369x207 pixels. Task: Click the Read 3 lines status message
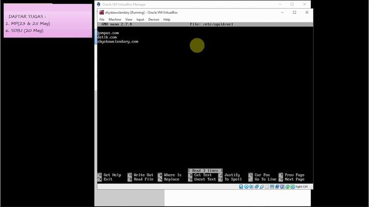click(x=205, y=171)
